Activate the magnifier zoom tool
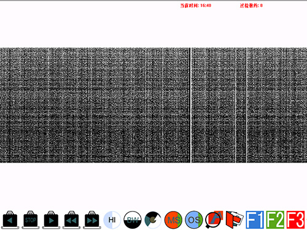The height and width of the screenshot is (230, 307). tap(214, 220)
